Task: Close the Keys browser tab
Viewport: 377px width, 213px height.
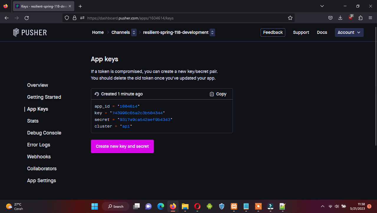Action: (x=70, y=6)
